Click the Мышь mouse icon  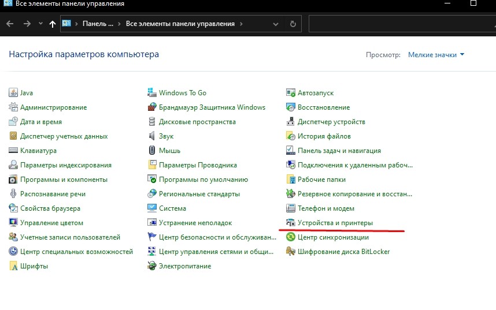pyautogui.click(x=152, y=151)
